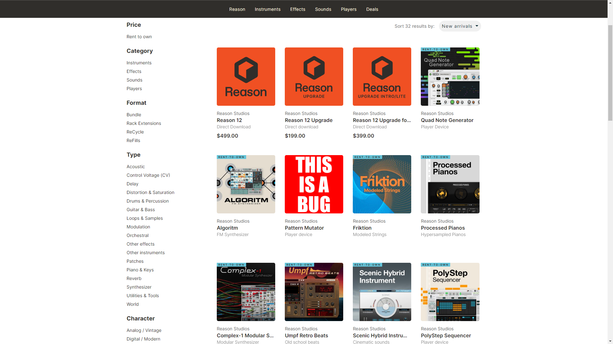Image resolution: width=613 pixels, height=344 pixels.
Task: Open the Friktion Modeled Strings thumbnail
Action: (382, 184)
